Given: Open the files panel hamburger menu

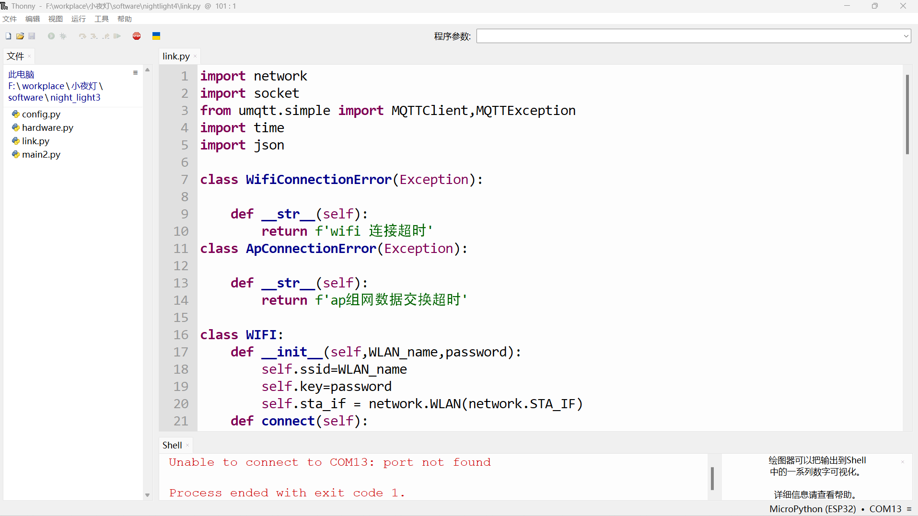Looking at the screenshot, I should 135,73.
